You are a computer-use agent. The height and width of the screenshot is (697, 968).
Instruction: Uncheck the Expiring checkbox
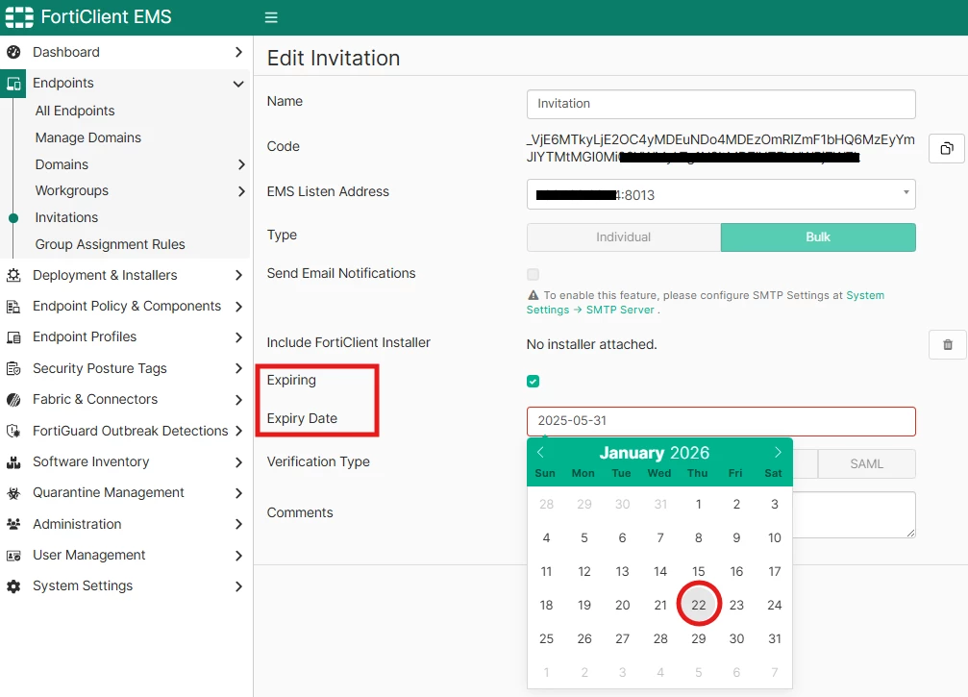(x=533, y=381)
